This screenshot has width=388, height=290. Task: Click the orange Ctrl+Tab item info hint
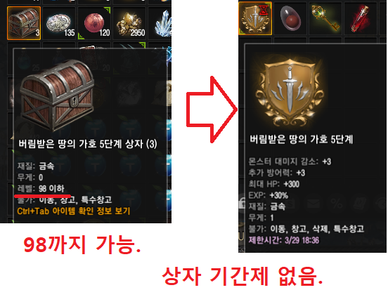[x=74, y=211]
